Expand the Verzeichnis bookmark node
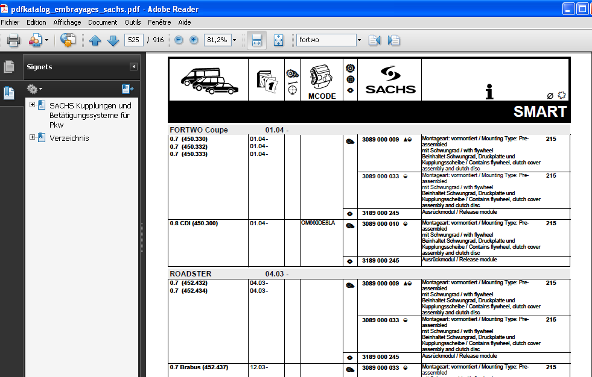The width and height of the screenshot is (592, 377). point(32,137)
